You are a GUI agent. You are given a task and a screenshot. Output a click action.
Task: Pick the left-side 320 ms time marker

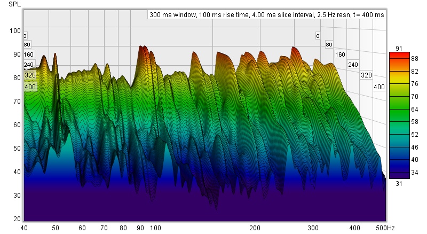click(x=30, y=75)
